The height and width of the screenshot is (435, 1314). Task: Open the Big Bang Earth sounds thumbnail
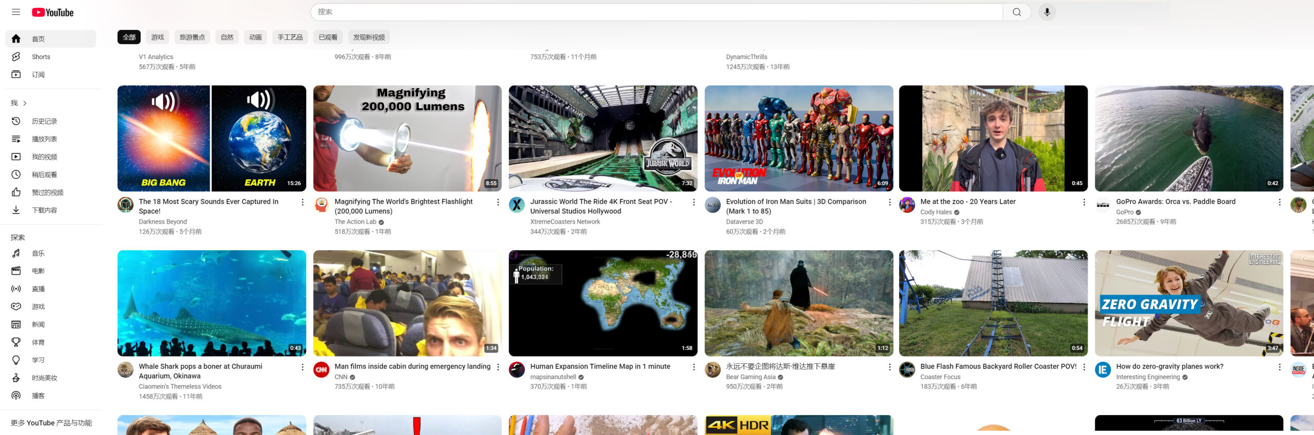coord(211,139)
